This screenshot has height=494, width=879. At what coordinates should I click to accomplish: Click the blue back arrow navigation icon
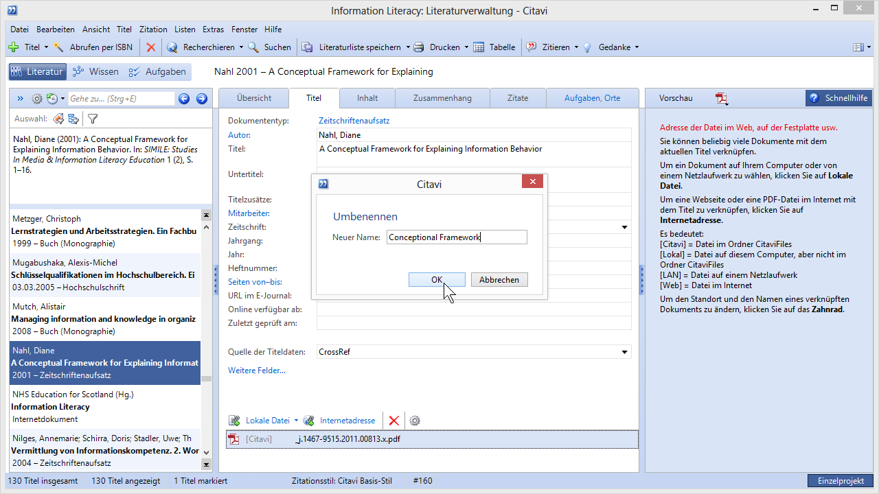click(x=184, y=99)
